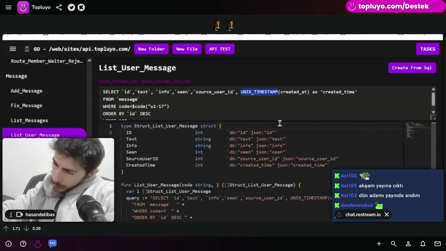Click the SourceUserID struct field
446x251 pixels.
(x=142, y=159)
